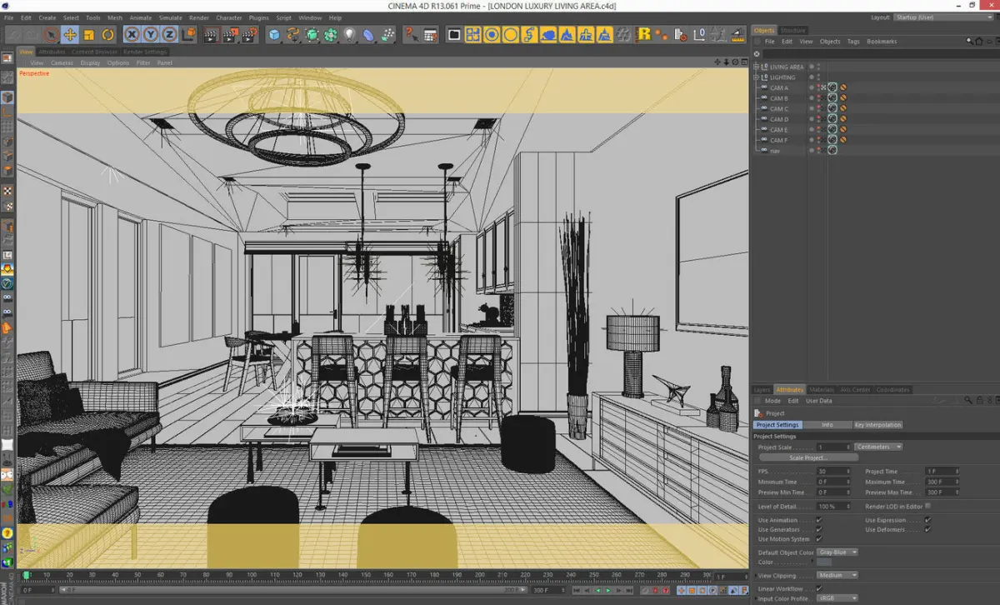Open the deformer objects icon
Viewport: 1000px width, 605px height.
[368, 35]
